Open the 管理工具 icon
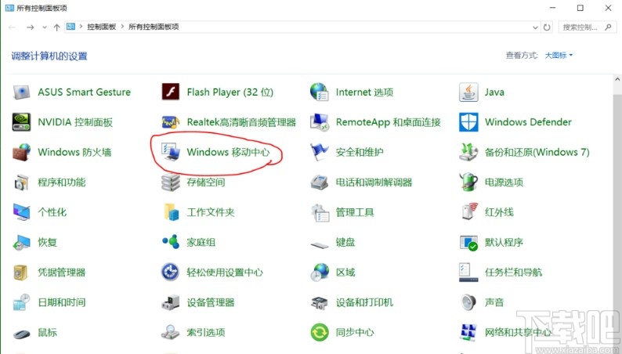The width and height of the screenshot is (622, 354). [x=320, y=212]
